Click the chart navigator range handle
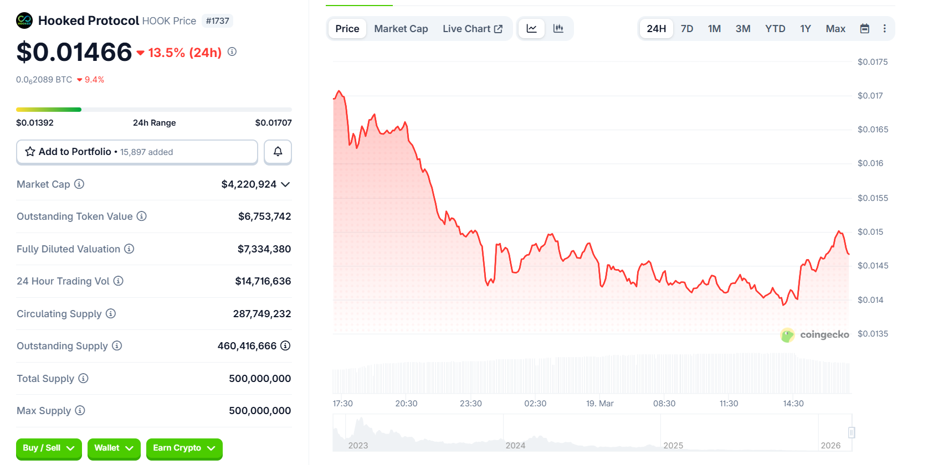Image resolution: width=928 pixels, height=465 pixels. 852,432
